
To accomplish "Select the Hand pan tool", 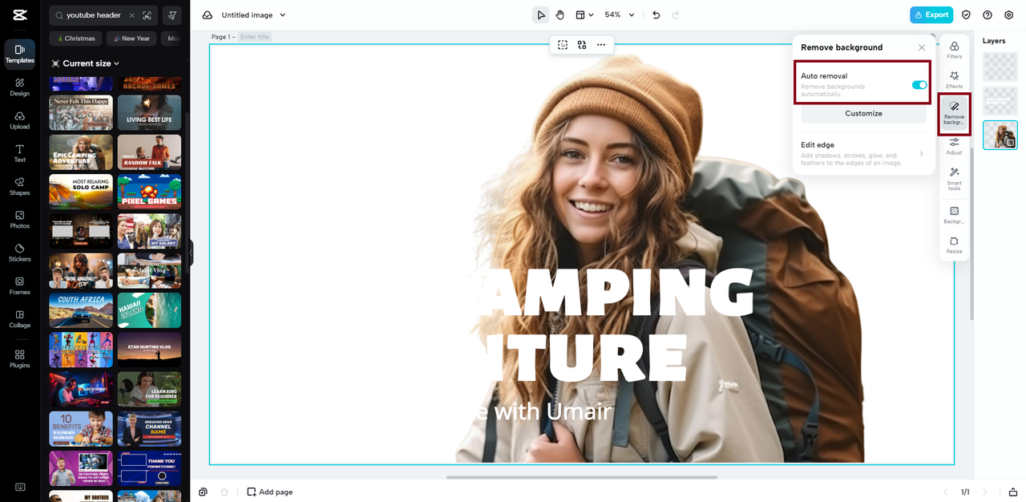I will tap(560, 15).
